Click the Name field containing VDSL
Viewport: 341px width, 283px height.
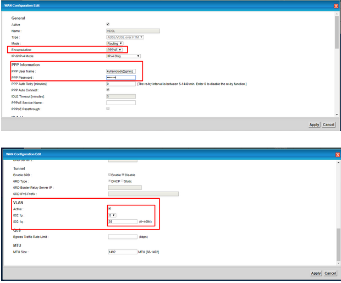(133, 31)
